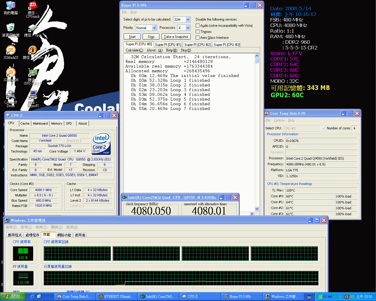This screenshot has height=301, width=376.
Task: Open the Calculate menu in Super PI
Action: pos(134,50)
